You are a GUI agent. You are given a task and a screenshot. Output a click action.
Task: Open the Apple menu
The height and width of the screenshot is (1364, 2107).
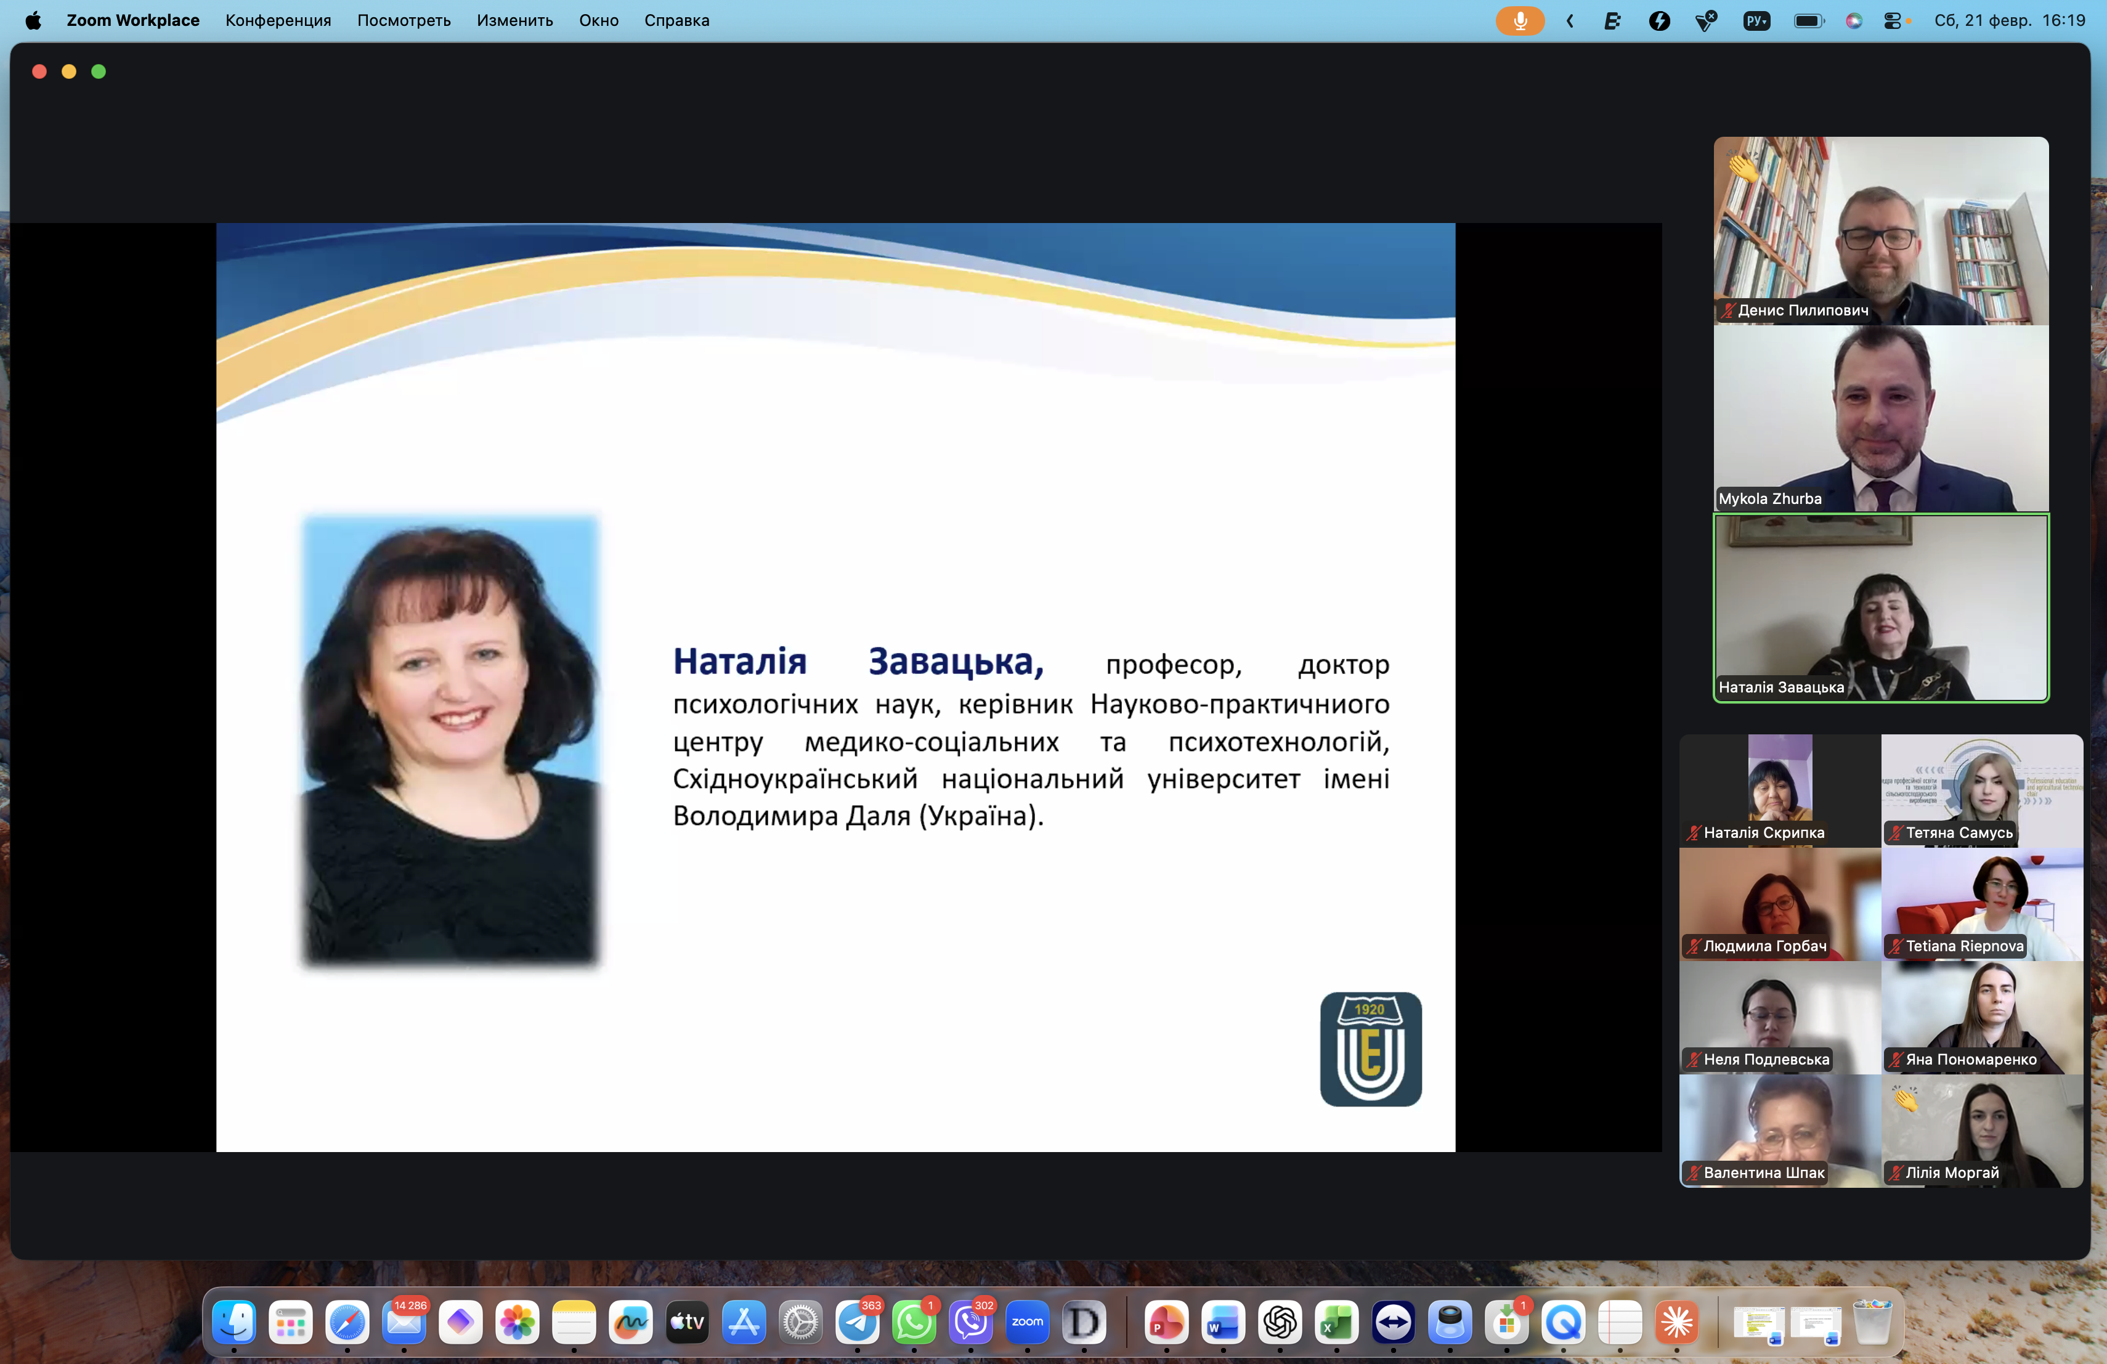point(33,20)
